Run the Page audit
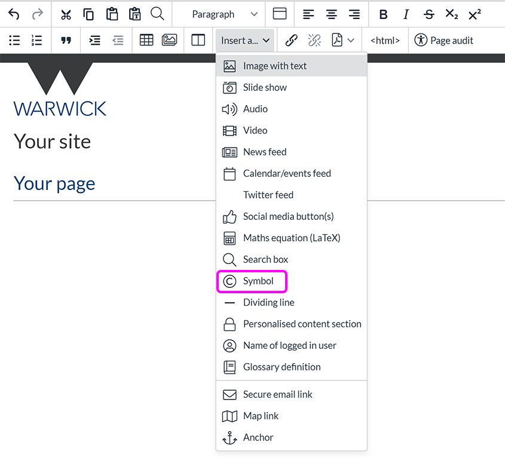 coord(444,40)
